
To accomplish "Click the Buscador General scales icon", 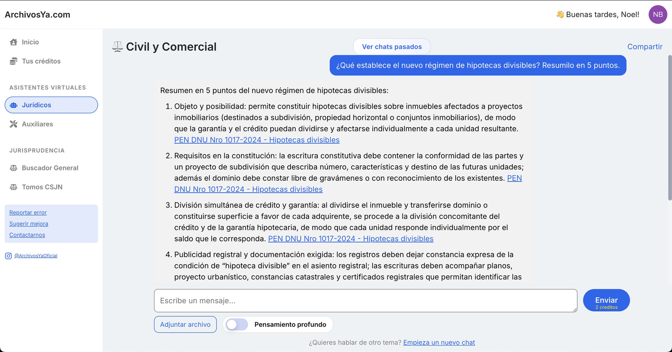I will coord(13,168).
